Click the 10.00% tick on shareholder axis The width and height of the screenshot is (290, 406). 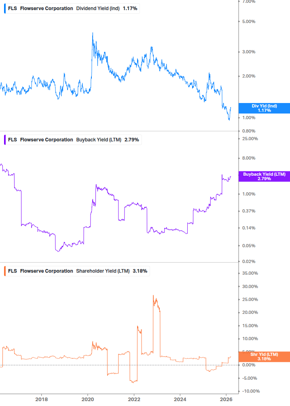(x=250, y=339)
